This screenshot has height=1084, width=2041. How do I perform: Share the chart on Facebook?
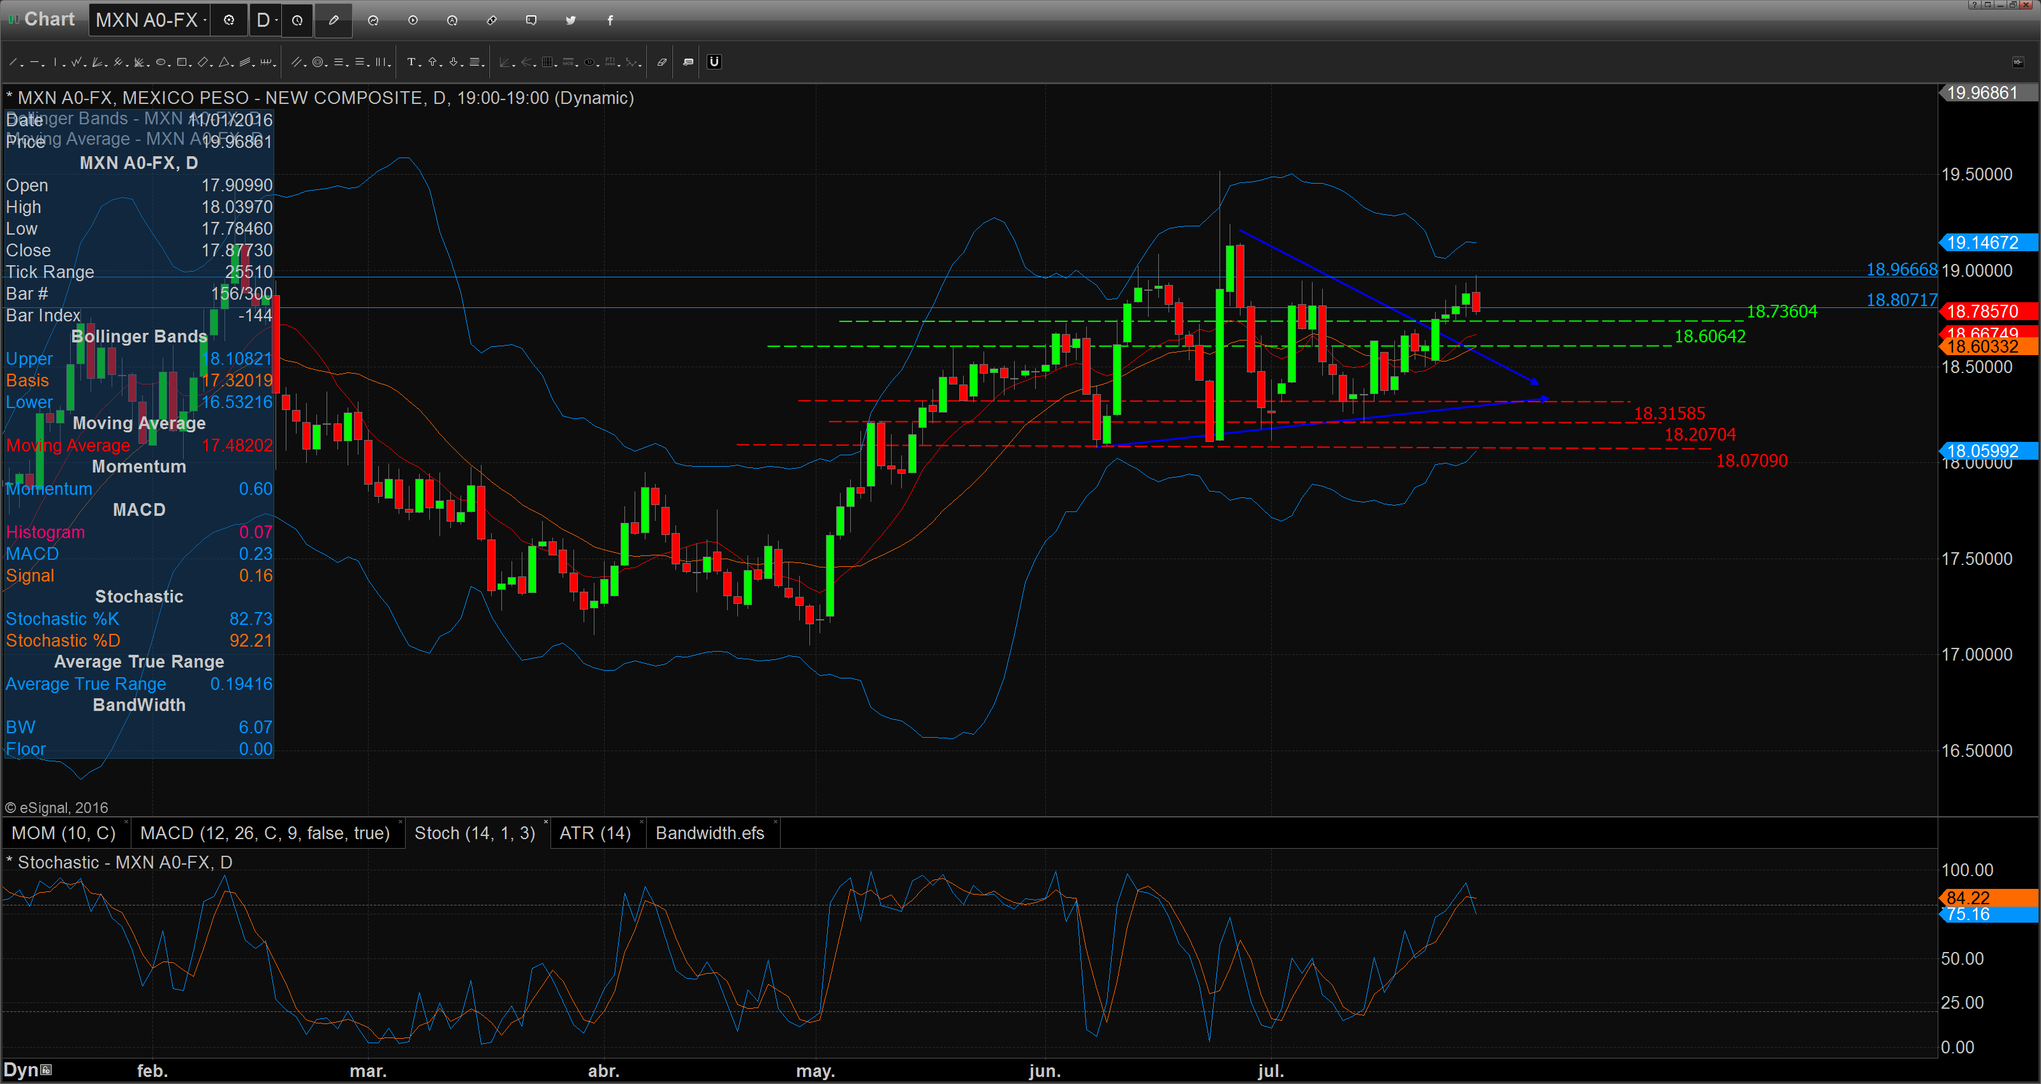(610, 20)
